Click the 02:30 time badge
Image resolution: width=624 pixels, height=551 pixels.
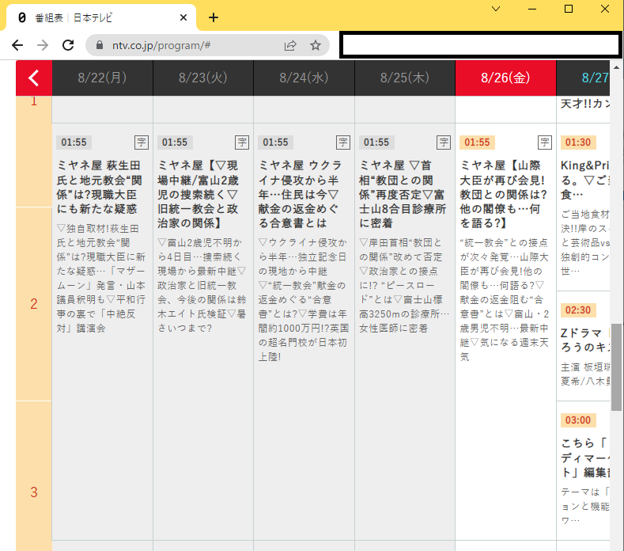[x=578, y=310]
